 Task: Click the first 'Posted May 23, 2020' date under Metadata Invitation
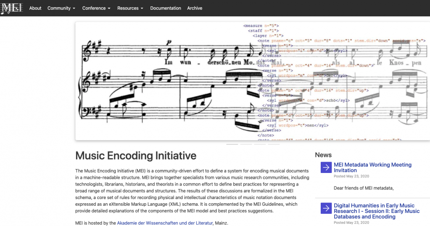[x=351, y=176]
